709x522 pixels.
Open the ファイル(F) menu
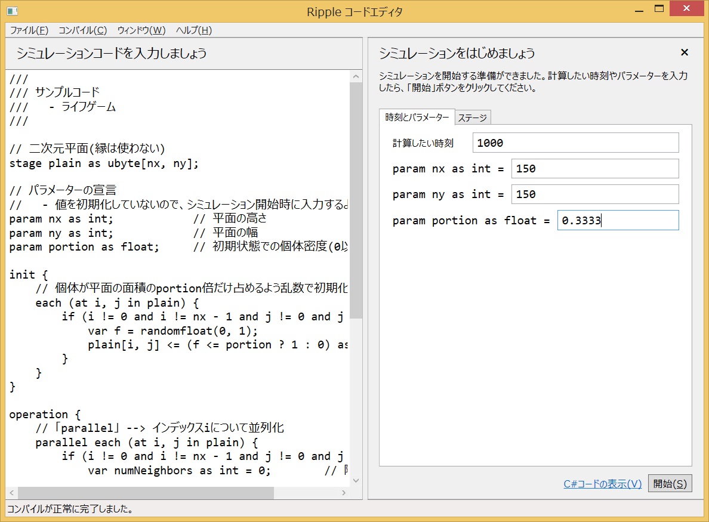tap(29, 30)
